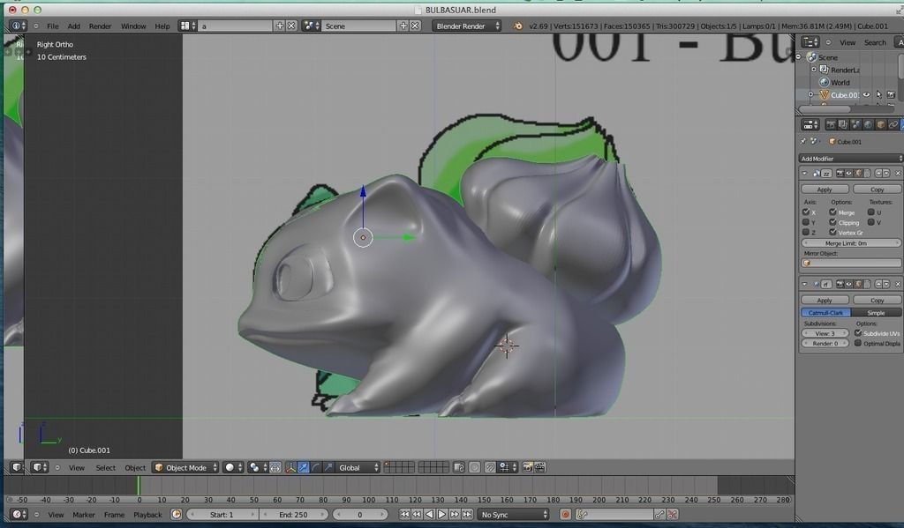Toggle Cube.001 renderability camera icon

click(x=891, y=94)
